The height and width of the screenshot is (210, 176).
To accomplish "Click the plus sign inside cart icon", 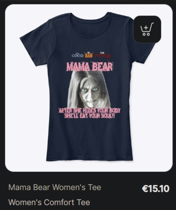I will tap(146, 28).
